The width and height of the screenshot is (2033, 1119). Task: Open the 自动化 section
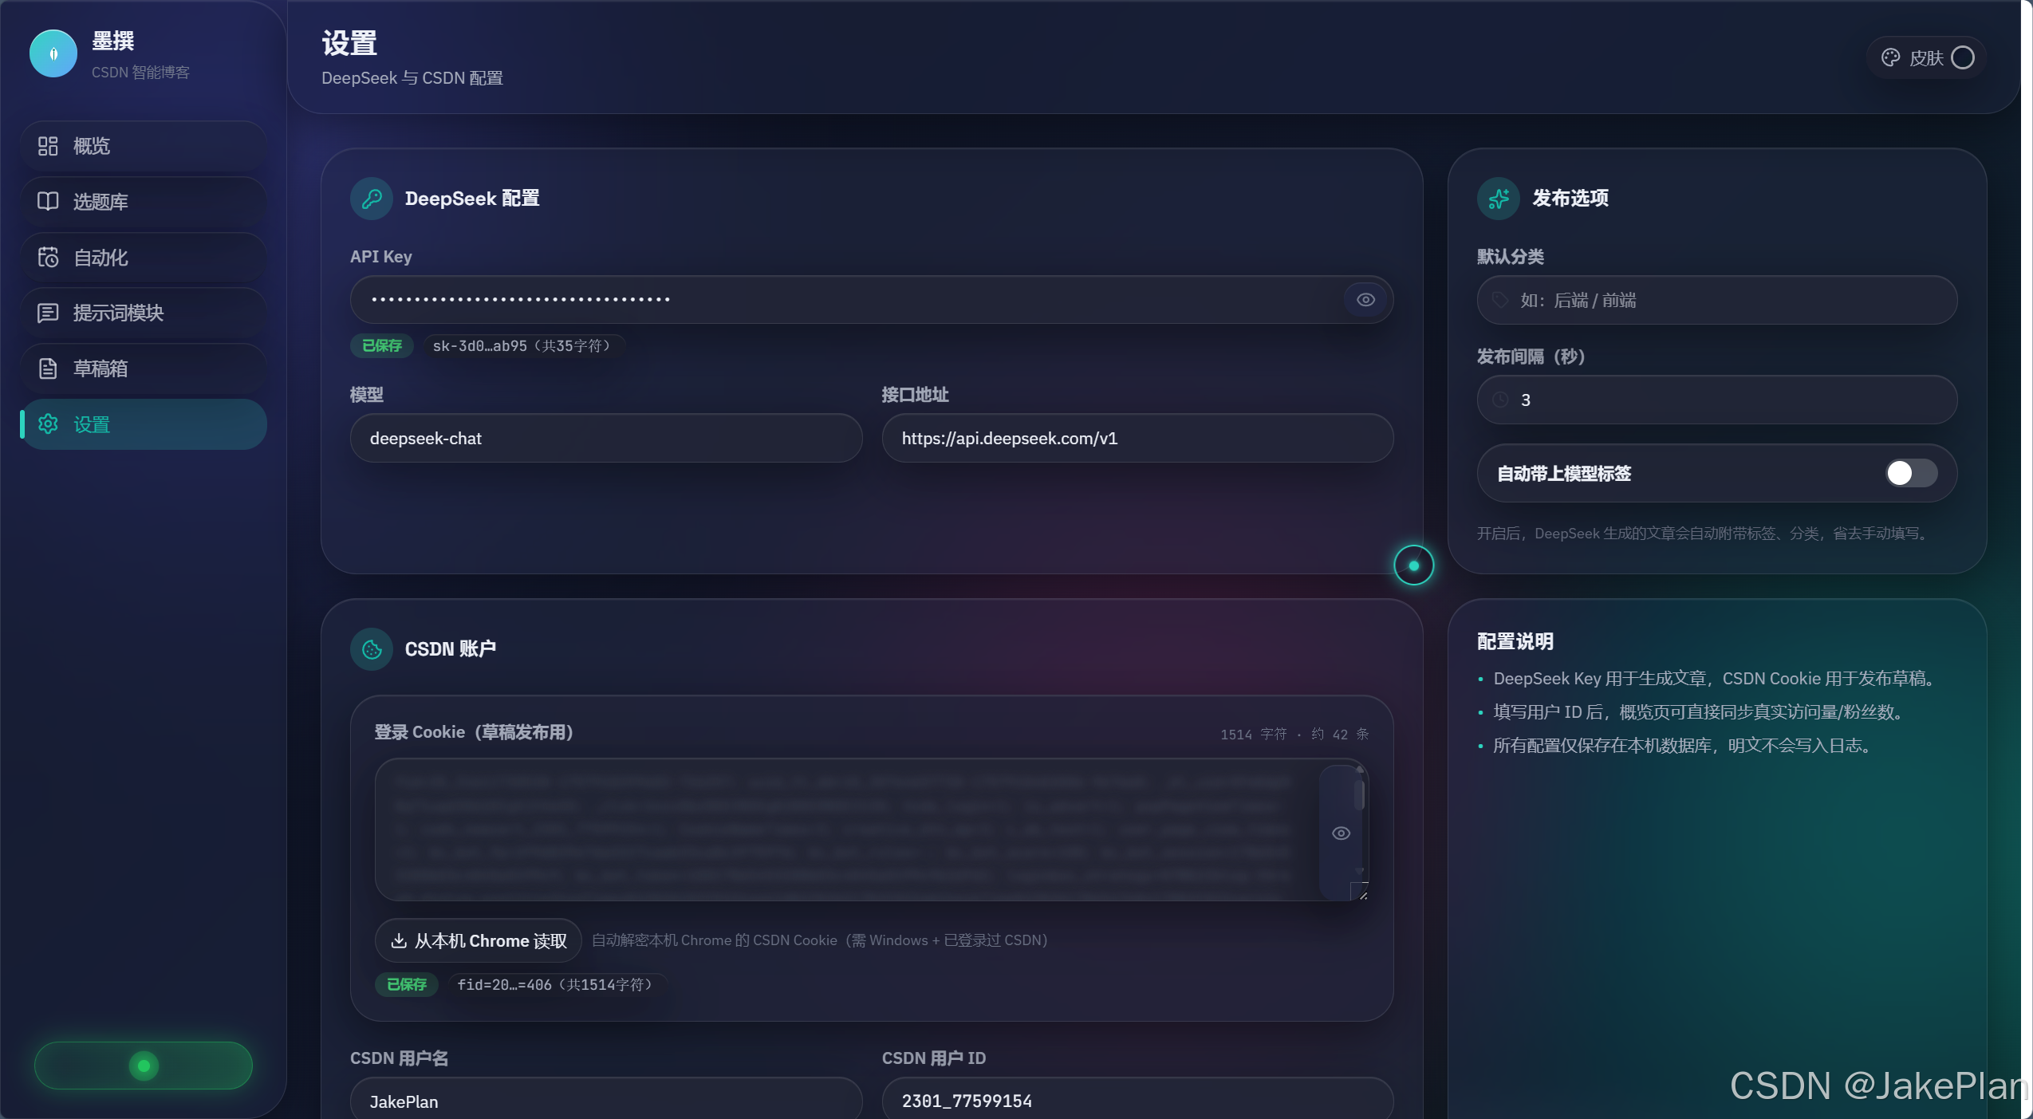coord(144,258)
